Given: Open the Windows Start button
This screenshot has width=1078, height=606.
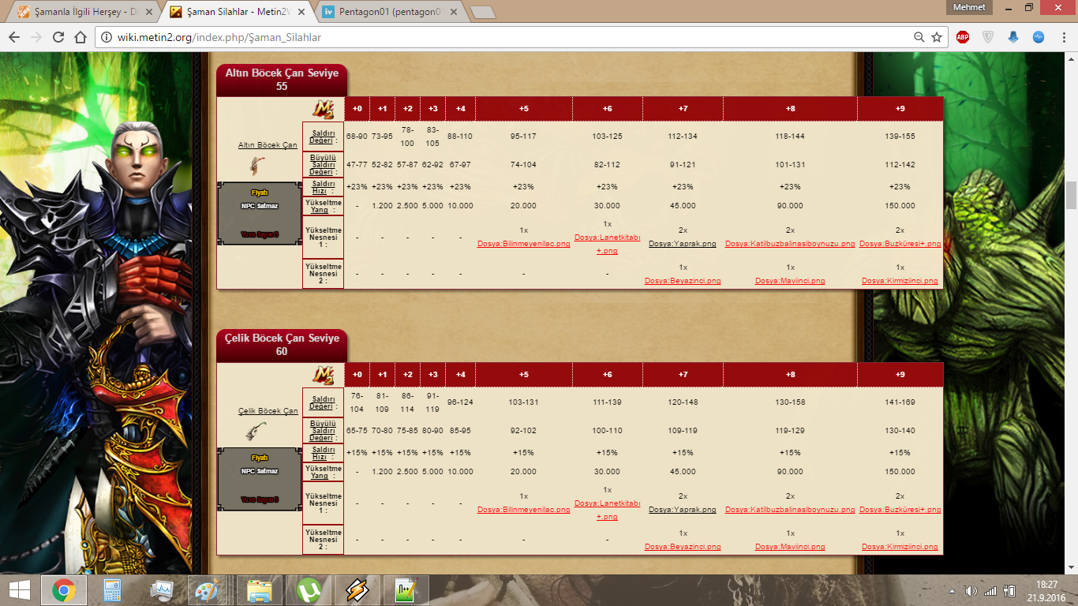Looking at the screenshot, I should point(20,589).
